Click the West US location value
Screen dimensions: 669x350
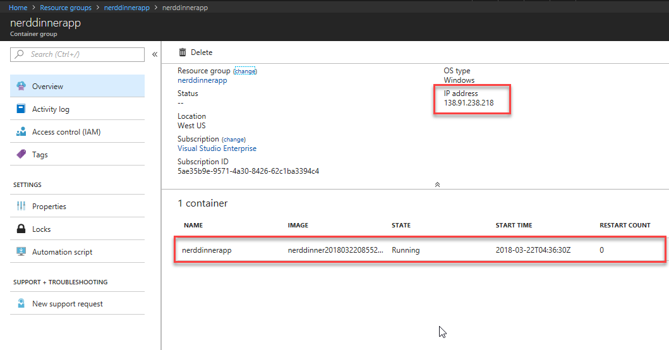[191, 126]
